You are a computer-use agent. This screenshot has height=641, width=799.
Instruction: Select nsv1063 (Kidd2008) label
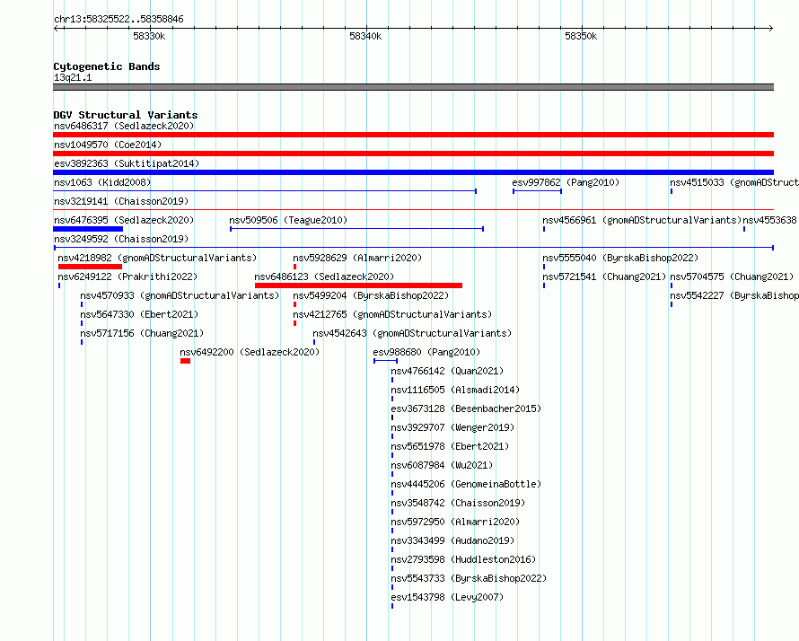click(102, 182)
